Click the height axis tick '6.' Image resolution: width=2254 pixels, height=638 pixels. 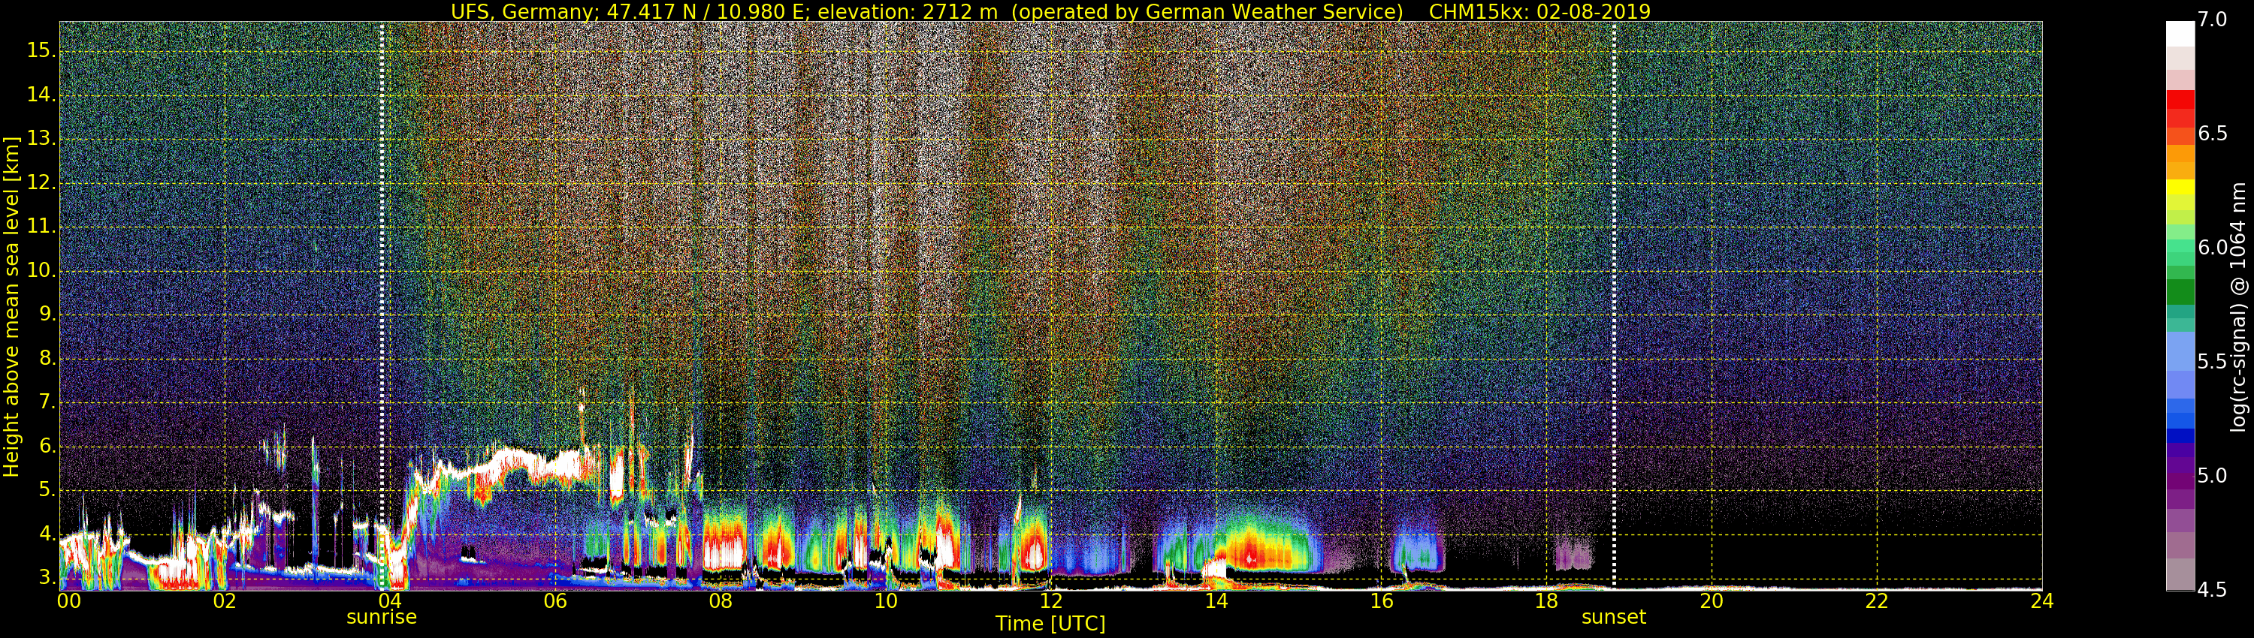(47, 447)
